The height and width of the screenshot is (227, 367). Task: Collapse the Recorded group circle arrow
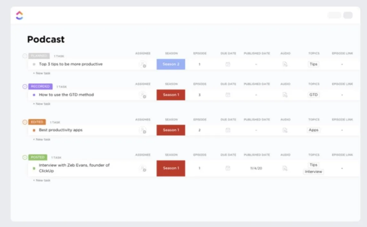point(25,87)
